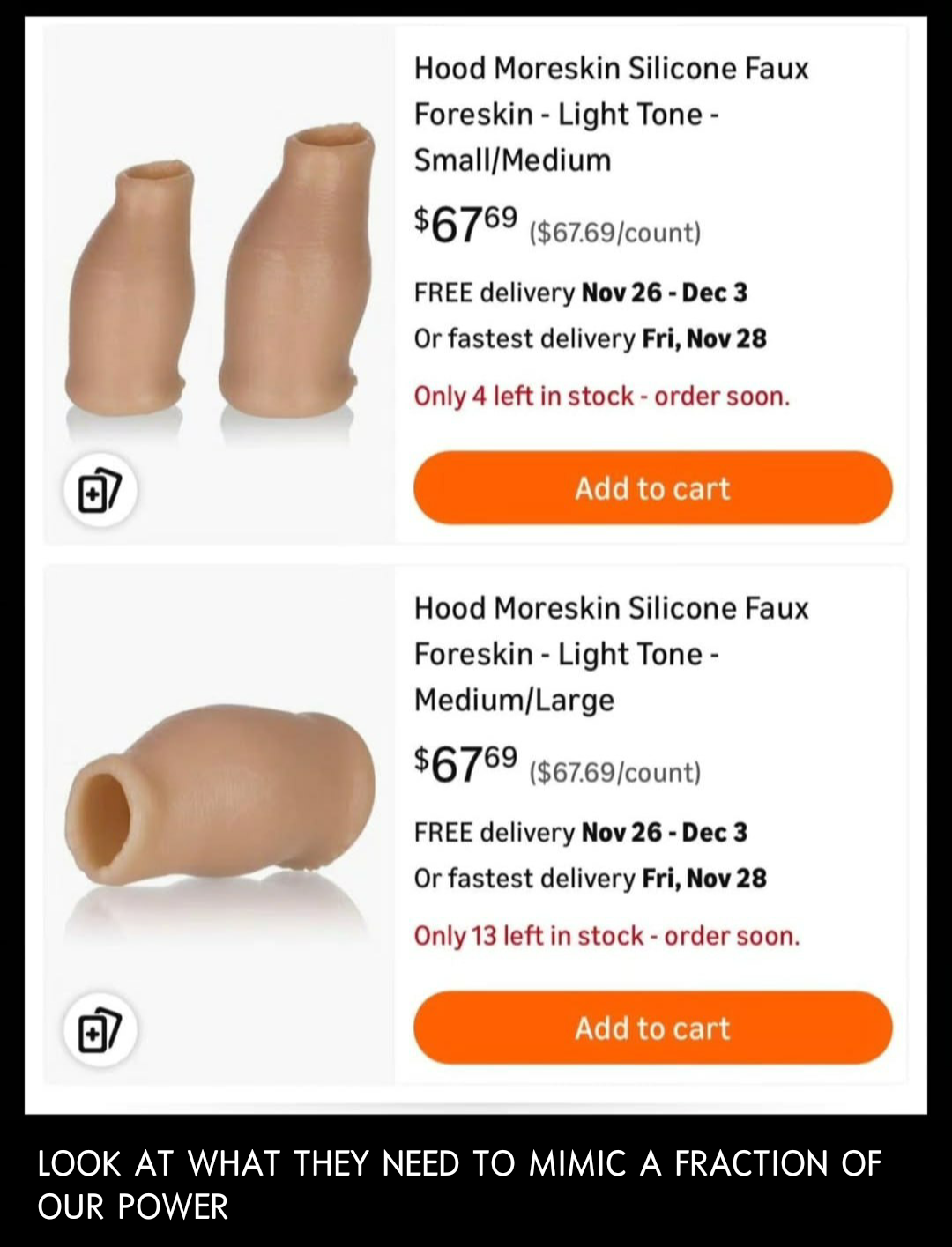Image resolution: width=952 pixels, height=1247 pixels.
Task: Click FREE delivery Nov 26 - Dec 3 on second listing
Action: point(580,832)
